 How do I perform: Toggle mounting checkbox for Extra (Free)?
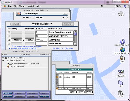(9, 44)
